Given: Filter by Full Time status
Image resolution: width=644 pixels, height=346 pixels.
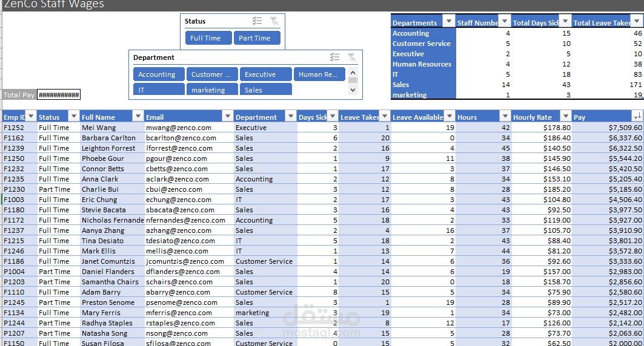Looking at the screenshot, I should [208, 38].
